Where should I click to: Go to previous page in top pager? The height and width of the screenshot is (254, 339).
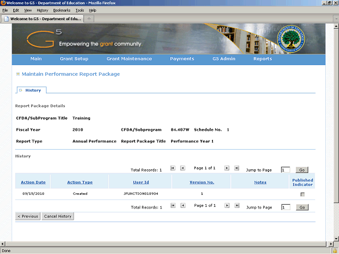click(183, 168)
